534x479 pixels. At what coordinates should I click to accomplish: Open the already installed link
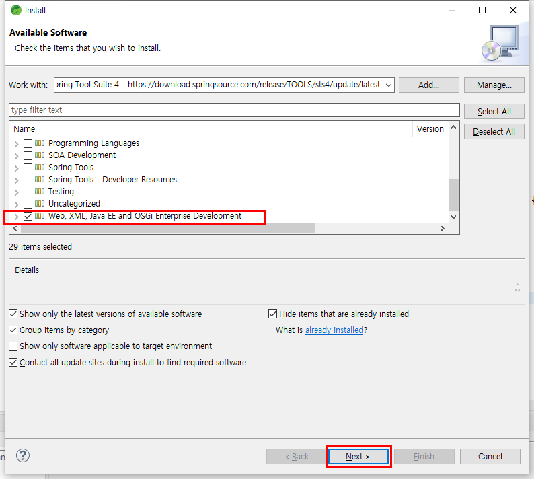pyautogui.click(x=334, y=330)
